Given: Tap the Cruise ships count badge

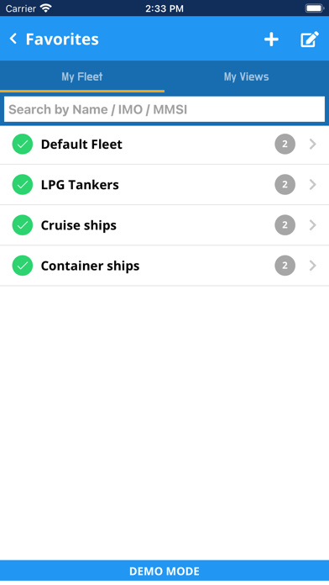Looking at the screenshot, I should click(285, 225).
